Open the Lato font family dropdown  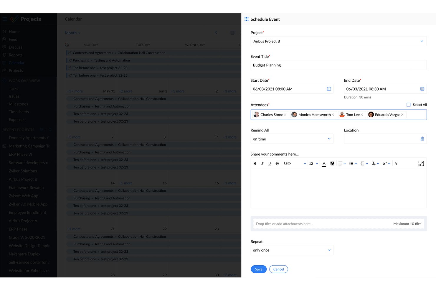295,163
